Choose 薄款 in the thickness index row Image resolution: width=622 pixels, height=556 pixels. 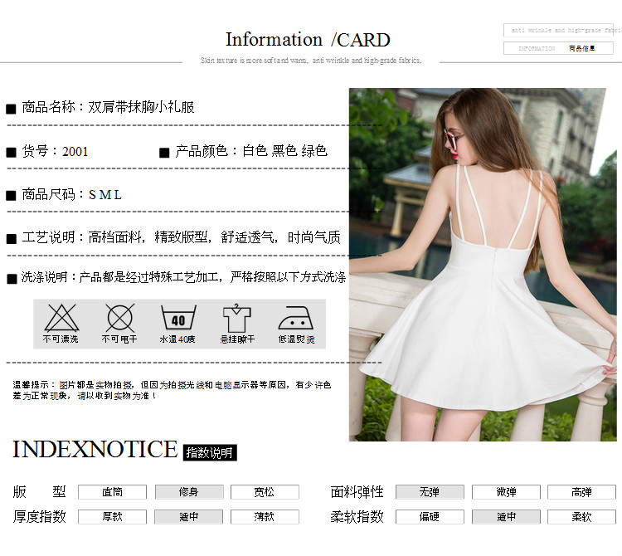point(265,517)
